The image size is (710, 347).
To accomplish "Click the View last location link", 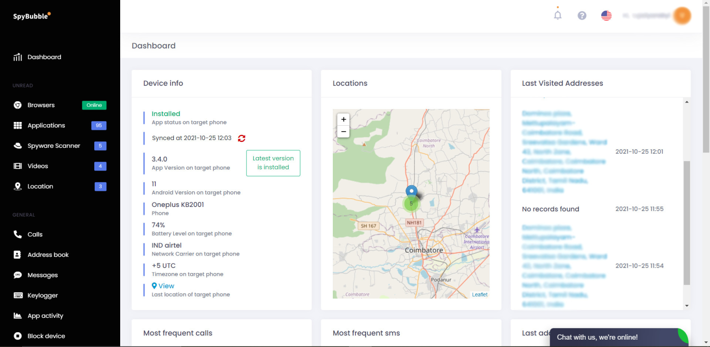I will 163,286.
